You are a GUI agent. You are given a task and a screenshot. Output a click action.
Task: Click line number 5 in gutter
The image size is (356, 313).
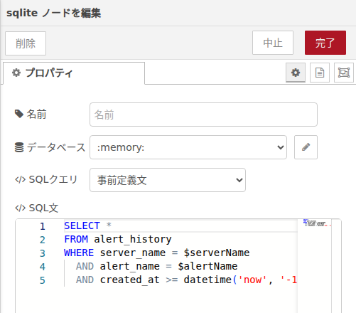click(43, 280)
